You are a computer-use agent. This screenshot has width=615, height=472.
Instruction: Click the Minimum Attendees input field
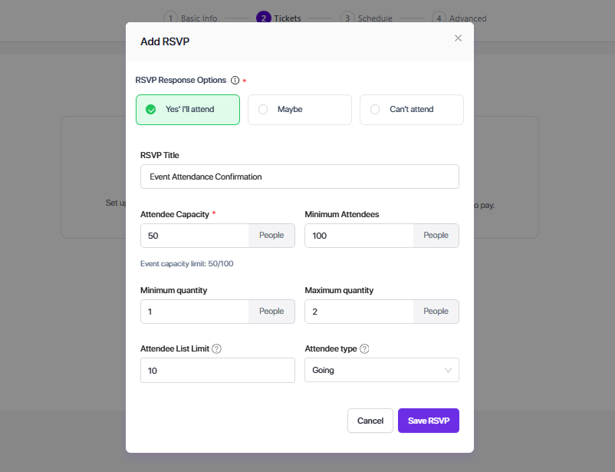pos(359,236)
